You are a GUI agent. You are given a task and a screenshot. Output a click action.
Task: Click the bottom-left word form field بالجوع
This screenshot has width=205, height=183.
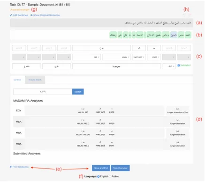[x=27, y=66]
